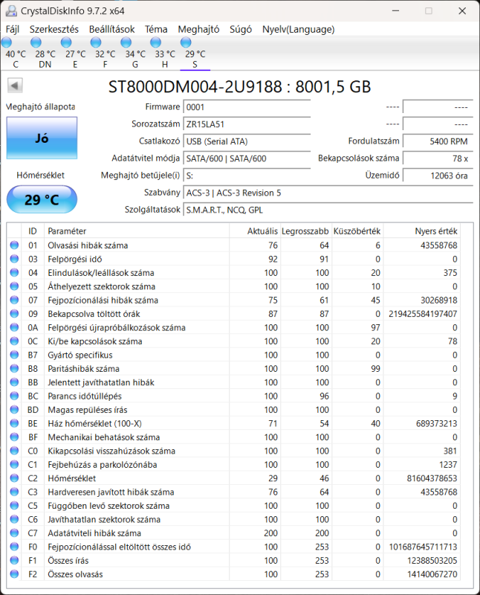Screen dimensions: 480x595
Task: Click status dot for Felpörgési újrapróbálkozások száma
Action: (x=14, y=327)
